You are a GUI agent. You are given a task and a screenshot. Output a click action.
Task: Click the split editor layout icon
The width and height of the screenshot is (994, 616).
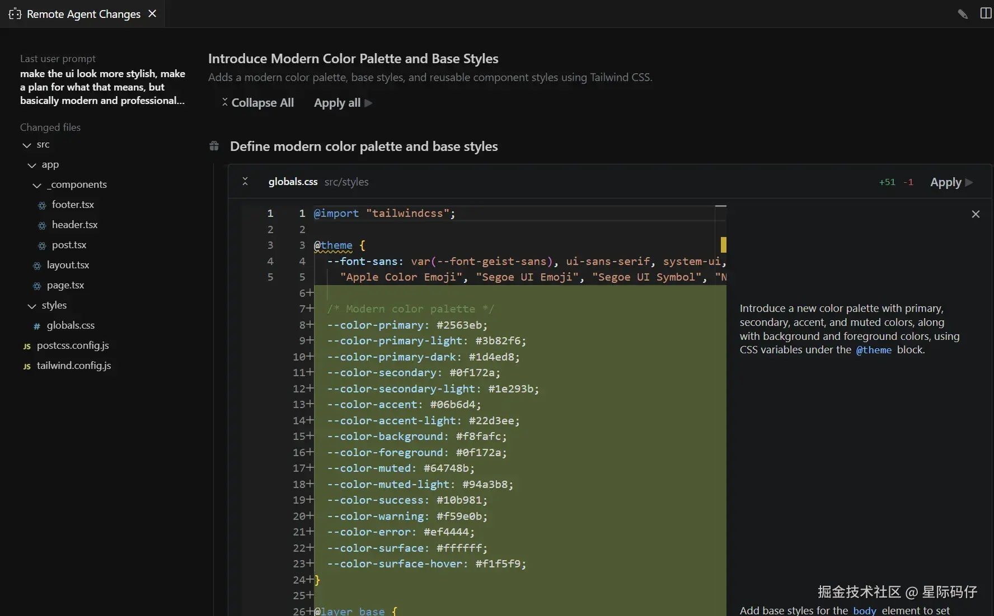click(x=986, y=13)
